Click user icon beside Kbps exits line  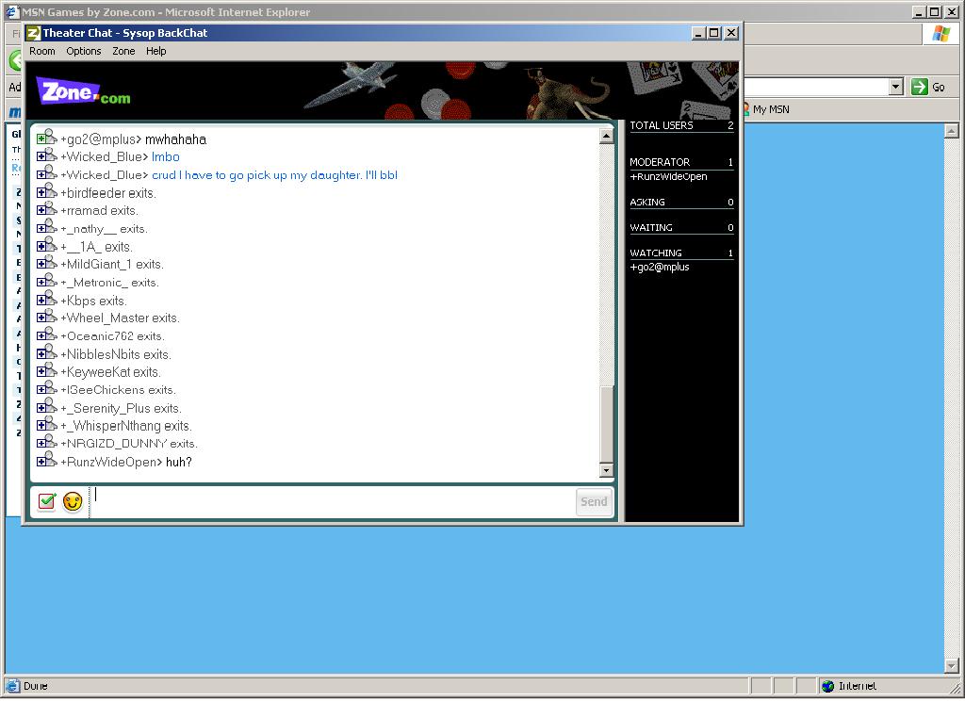[47, 299]
